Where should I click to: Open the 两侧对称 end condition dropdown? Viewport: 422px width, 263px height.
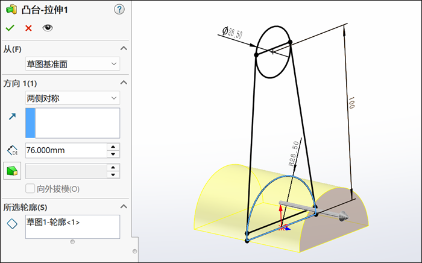tap(72, 98)
